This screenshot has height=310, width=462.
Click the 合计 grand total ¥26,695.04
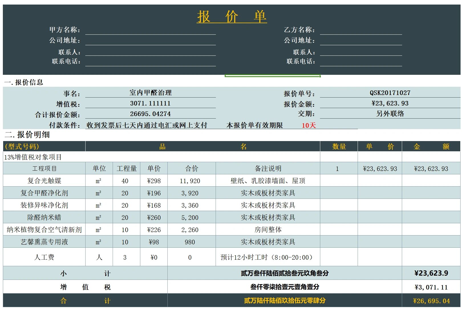click(x=432, y=300)
